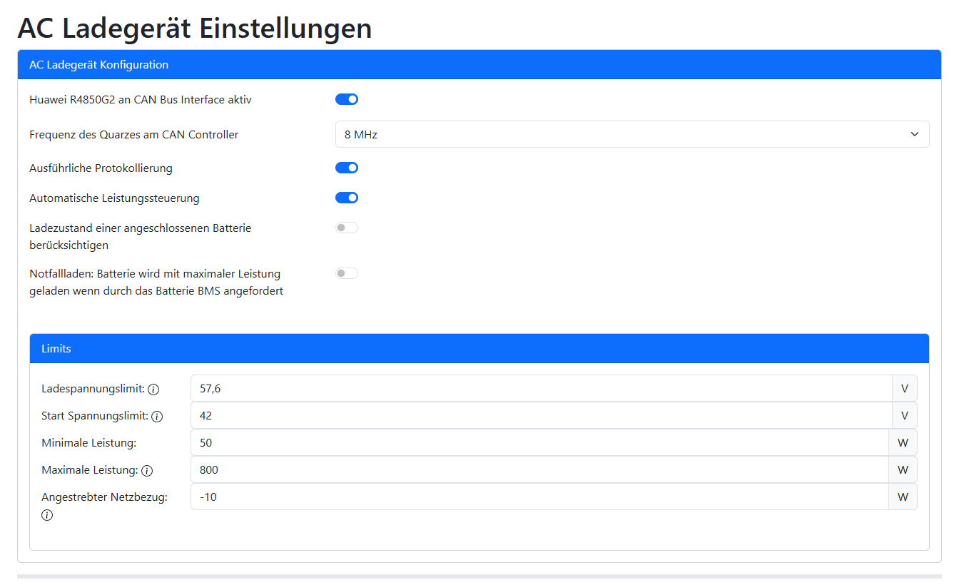The image size is (964, 585).
Task: Click the Minimale Leistung value field
Action: click(x=499, y=442)
